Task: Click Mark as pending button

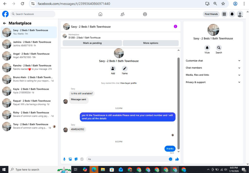Action: pyautogui.click(x=92, y=43)
